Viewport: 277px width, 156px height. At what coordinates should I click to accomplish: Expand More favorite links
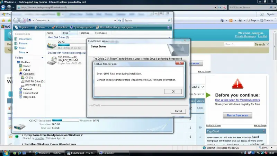click(23, 52)
